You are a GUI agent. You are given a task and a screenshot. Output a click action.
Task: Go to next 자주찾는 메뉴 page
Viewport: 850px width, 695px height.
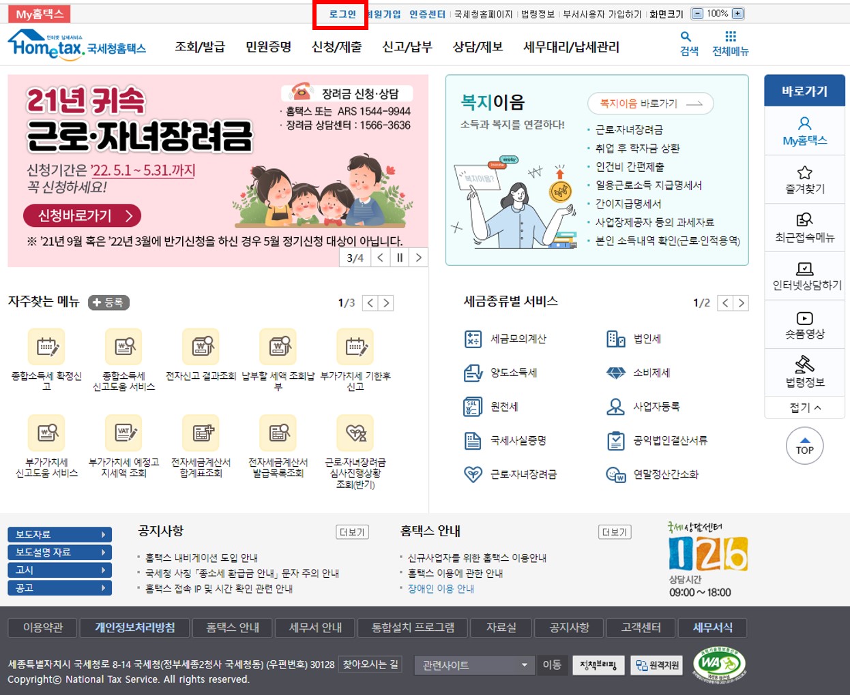click(386, 303)
